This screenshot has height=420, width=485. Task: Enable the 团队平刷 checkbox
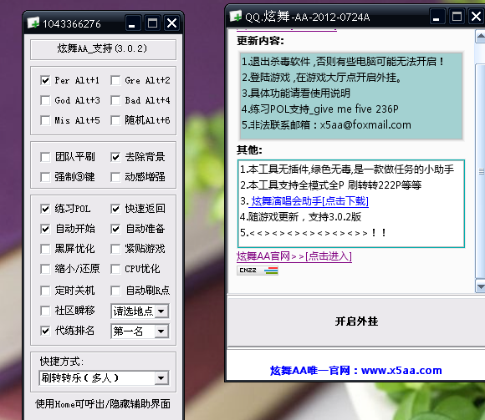(45, 157)
